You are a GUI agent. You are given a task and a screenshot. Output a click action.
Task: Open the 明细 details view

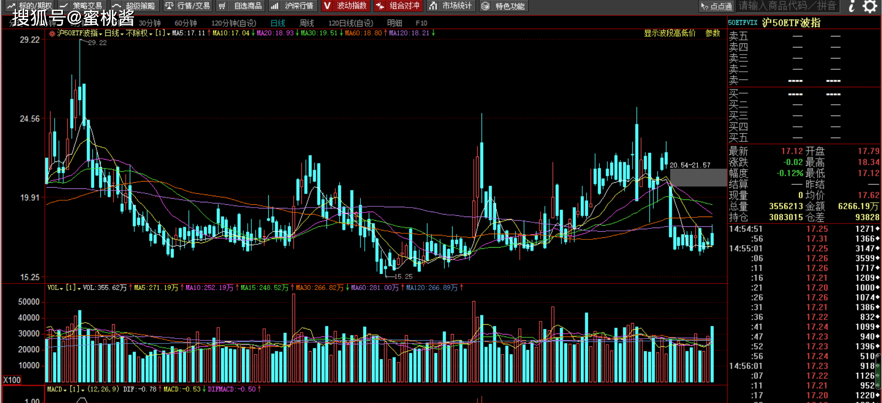[394, 23]
